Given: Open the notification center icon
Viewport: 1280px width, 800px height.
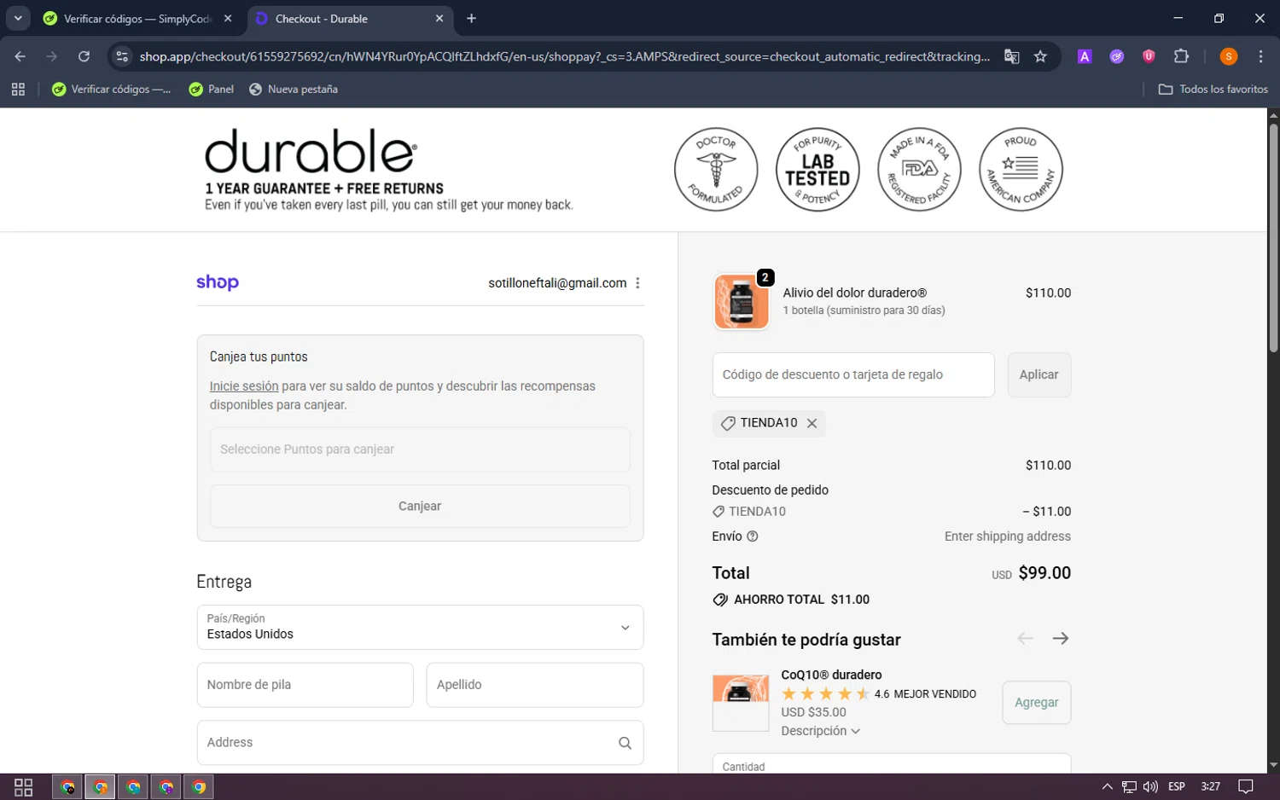Looking at the screenshot, I should pyautogui.click(x=1245, y=786).
